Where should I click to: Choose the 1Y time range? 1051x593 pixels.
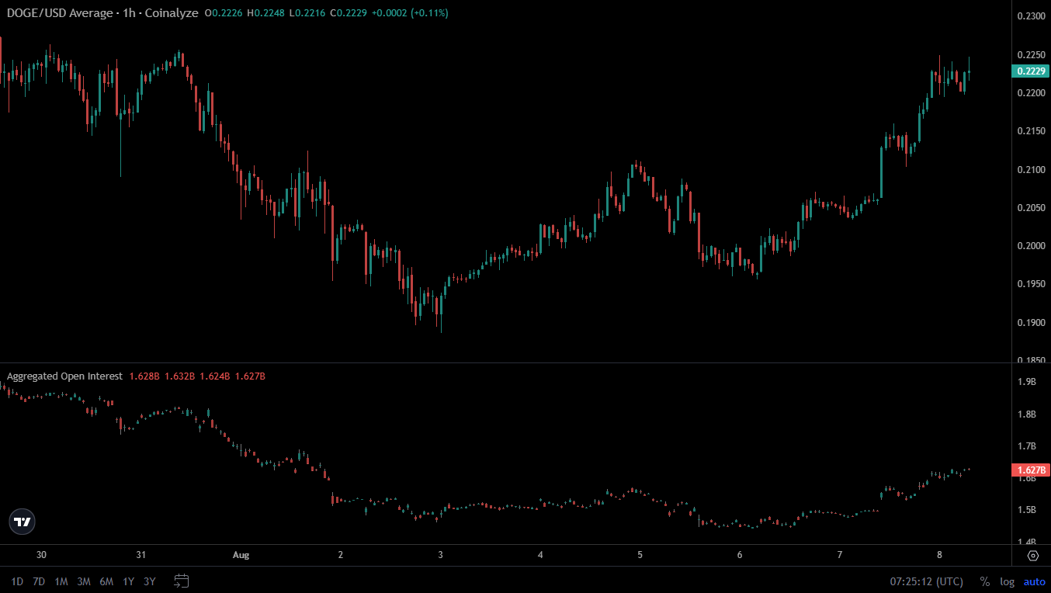pos(128,581)
